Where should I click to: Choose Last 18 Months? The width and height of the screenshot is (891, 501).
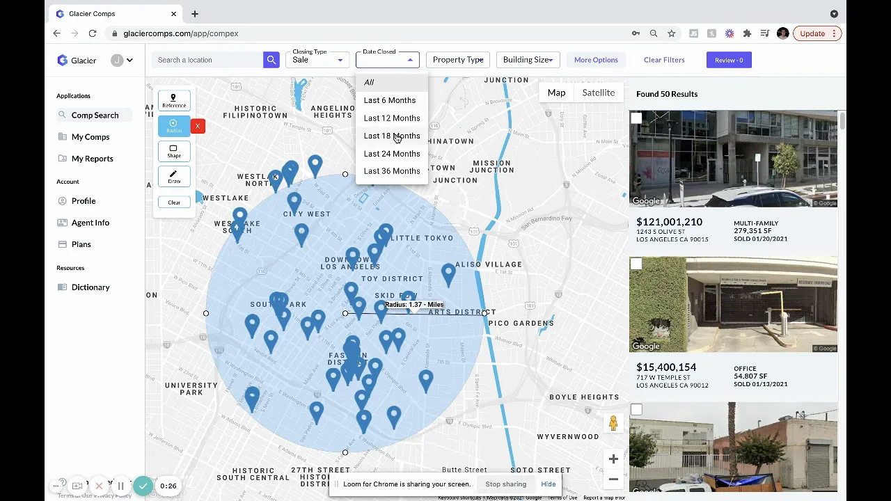point(391,136)
